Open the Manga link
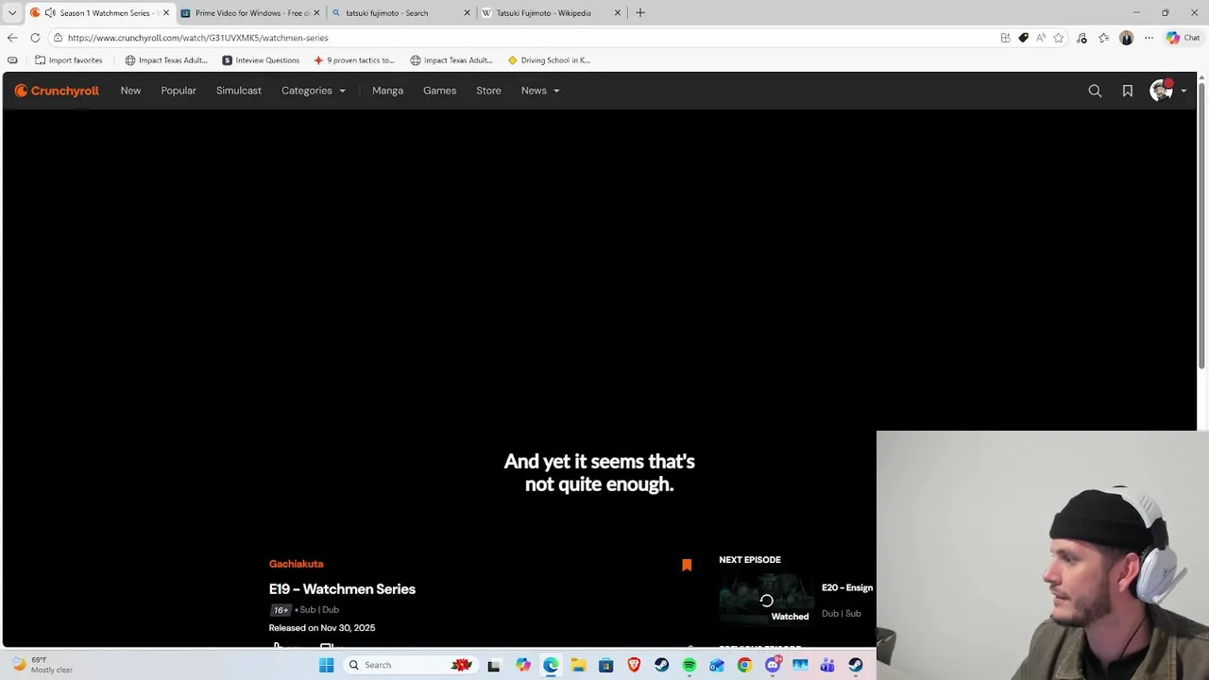The height and width of the screenshot is (680, 1209). pos(387,91)
